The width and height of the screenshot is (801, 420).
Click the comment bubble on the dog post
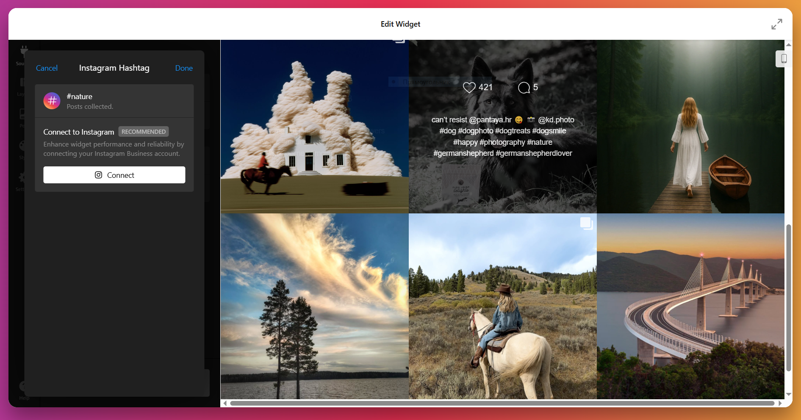(524, 87)
